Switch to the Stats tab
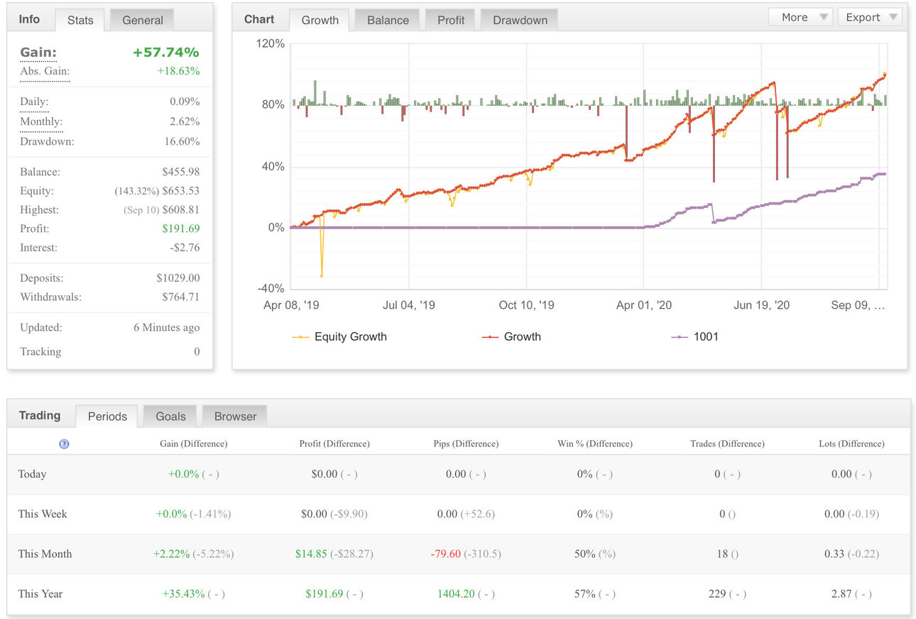This screenshot has width=916, height=619. [80, 20]
